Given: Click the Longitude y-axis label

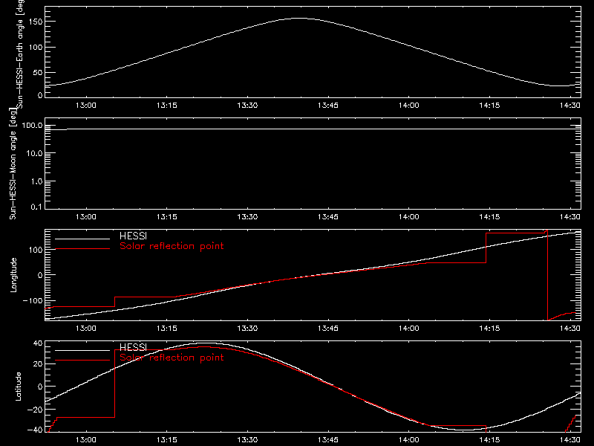Looking at the screenshot, I should point(13,275).
